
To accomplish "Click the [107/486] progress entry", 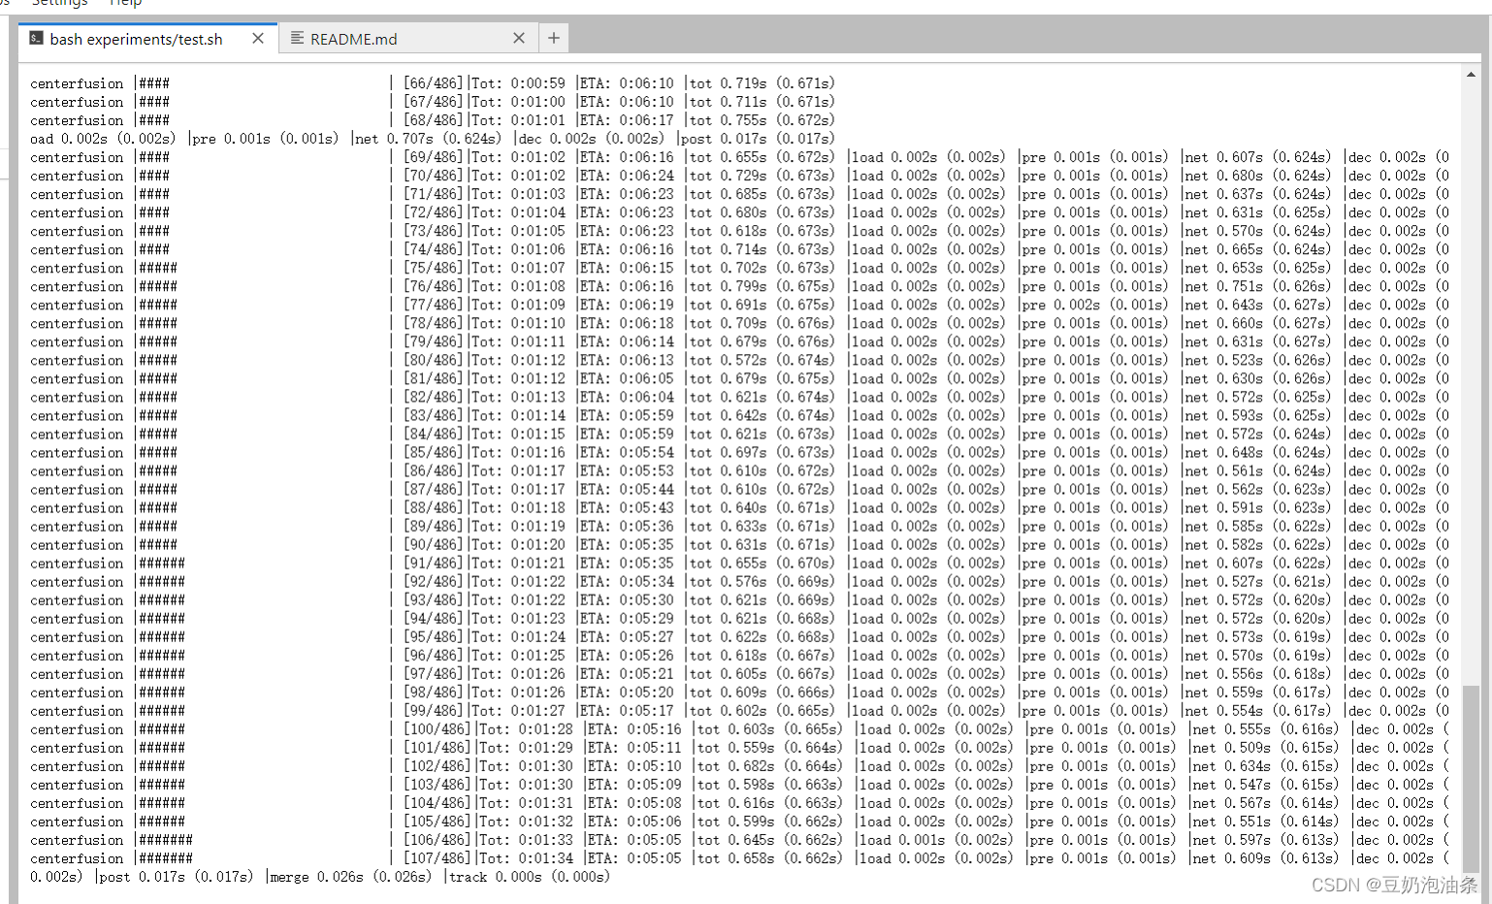I will pyautogui.click(x=437, y=858).
